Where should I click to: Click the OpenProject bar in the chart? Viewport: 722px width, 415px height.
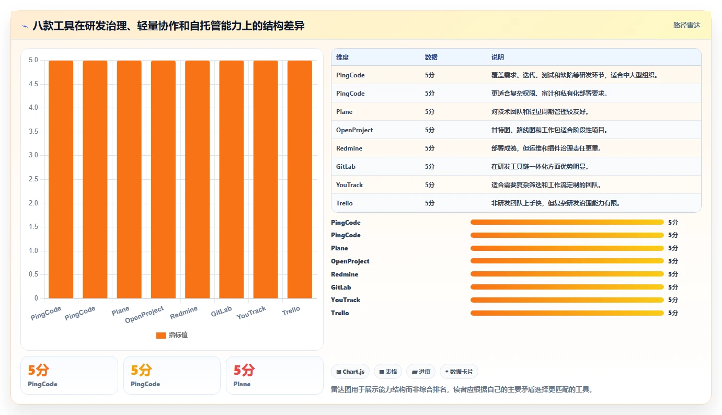pyautogui.click(x=163, y=179)
